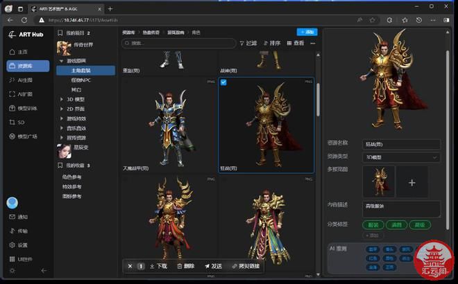Collapse the sidebar with the left arrow

tap(44, 271)
